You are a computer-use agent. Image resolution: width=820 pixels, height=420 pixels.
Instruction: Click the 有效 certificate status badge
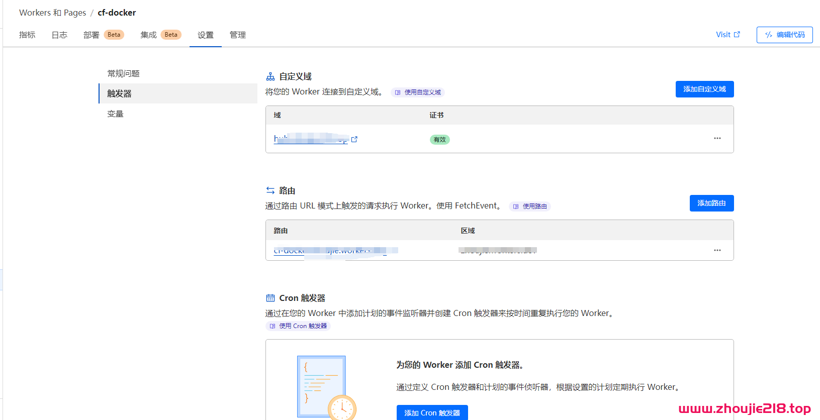point(439,140)
